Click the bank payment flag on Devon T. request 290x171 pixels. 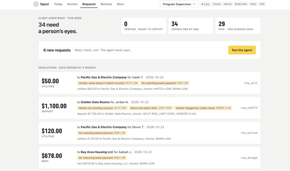[102, 133]
